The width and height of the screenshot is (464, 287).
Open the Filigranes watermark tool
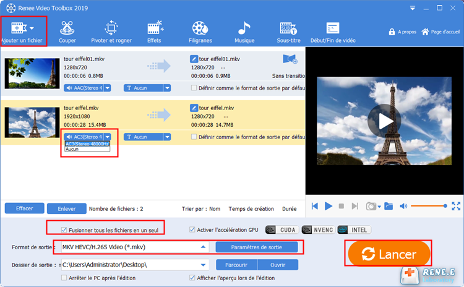click(200, 32)
